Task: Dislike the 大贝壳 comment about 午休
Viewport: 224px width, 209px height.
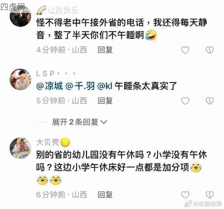Action: point(210,195)
